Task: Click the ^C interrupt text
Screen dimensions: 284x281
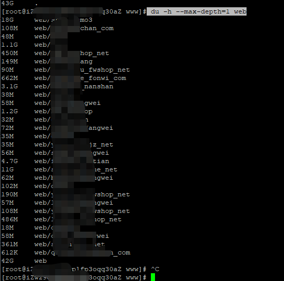Action: point(155,269)
